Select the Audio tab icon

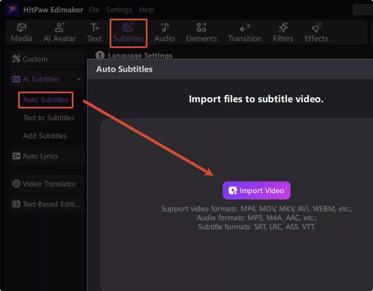pos(164,27)
